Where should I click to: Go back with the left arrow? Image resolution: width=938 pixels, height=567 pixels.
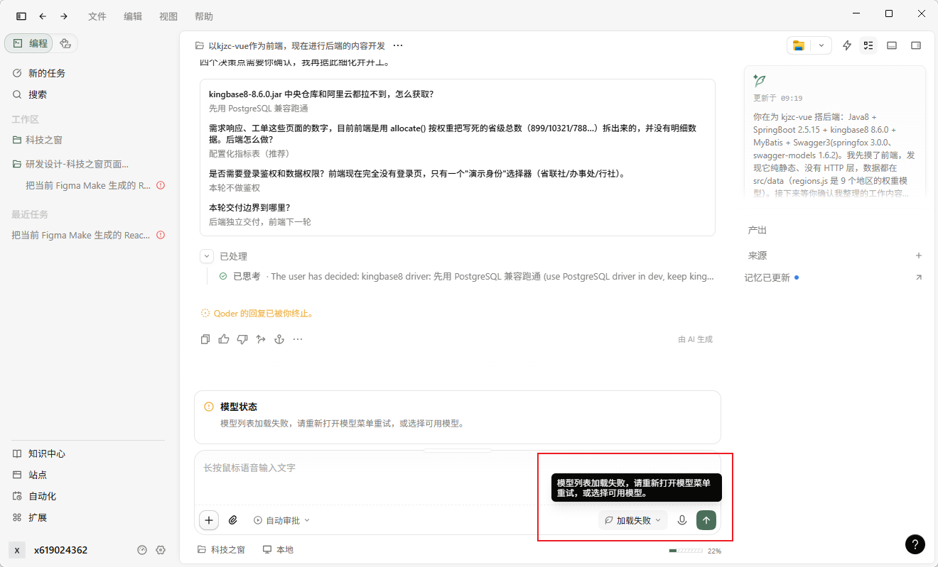click(x=43, y=16)
